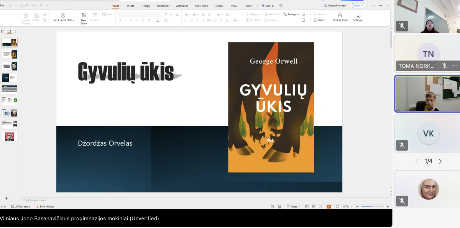Start slideshow From Current Slide
This screenshot has height=228, width=460.
tap(63, 15)
